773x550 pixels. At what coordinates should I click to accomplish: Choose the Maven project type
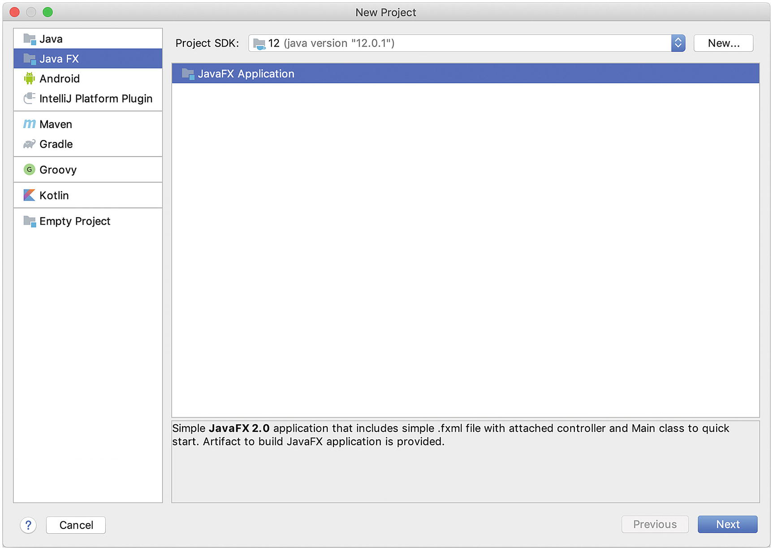(88, 124)
